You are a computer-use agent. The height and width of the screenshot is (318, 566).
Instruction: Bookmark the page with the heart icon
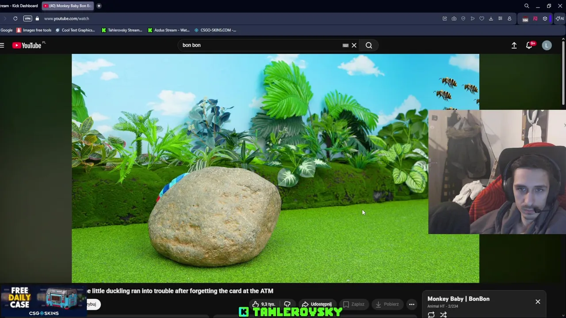[x=482, y=19]
